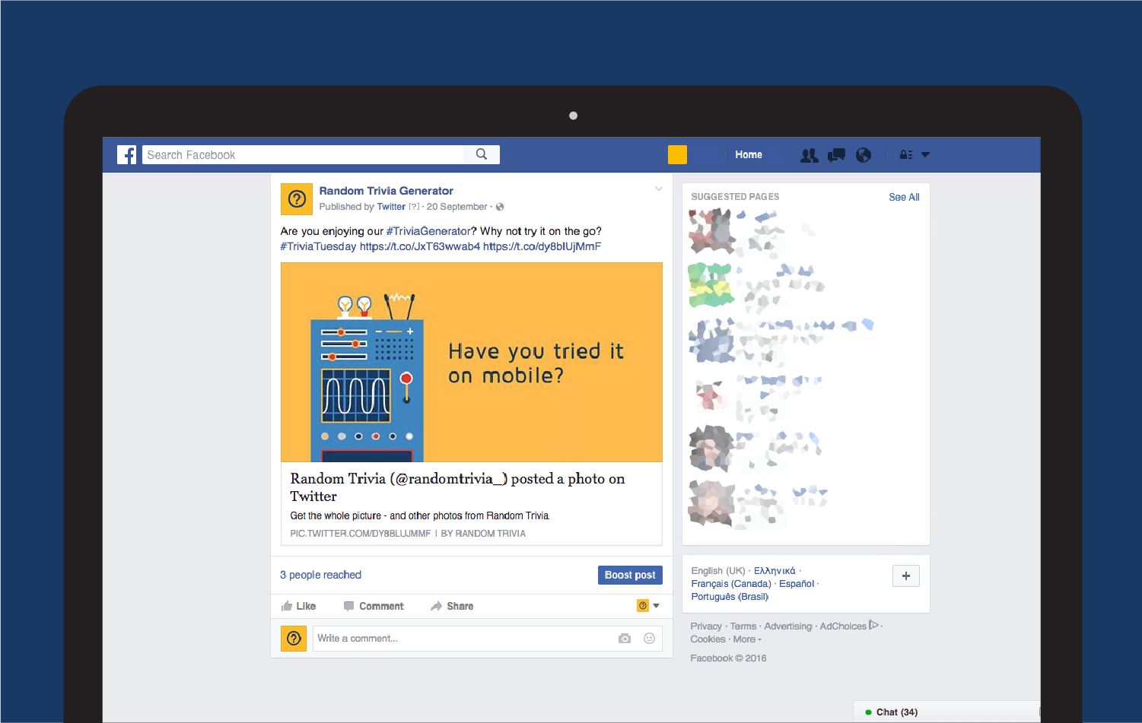Image resolution: width=1142 pixels, height=723 pixels.
Task: Open friend requests icon
Action: pyautogui.click(x=809, y=155)
